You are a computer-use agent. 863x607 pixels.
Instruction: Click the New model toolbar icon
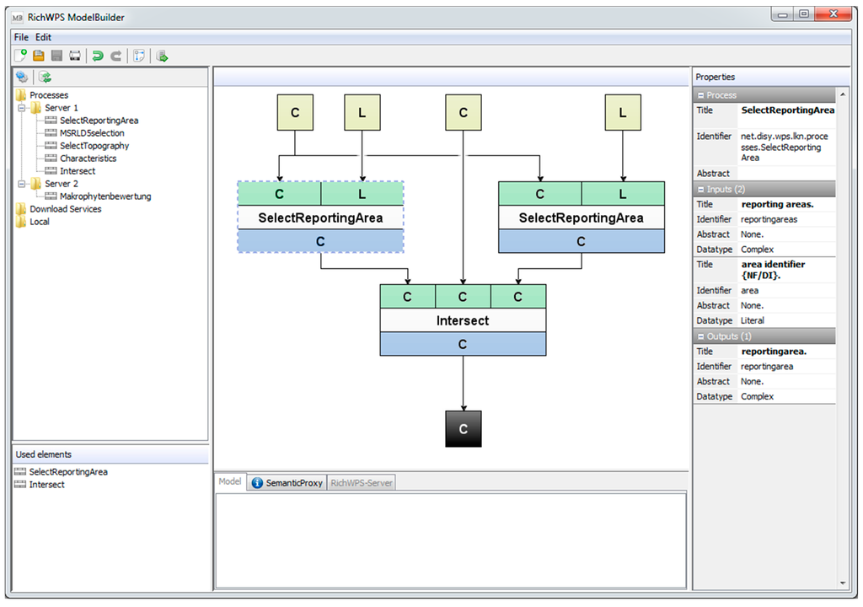point(21,56)
